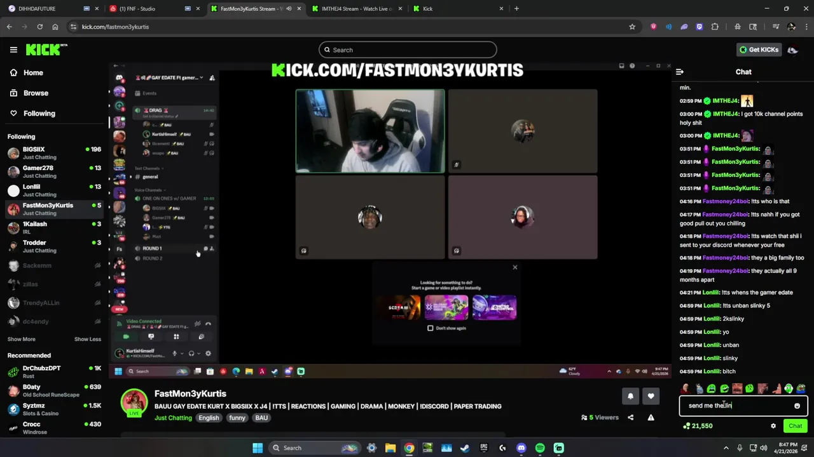Open Chrome profile avatar
The image size is (814, 457).
[x=791, y=27]
